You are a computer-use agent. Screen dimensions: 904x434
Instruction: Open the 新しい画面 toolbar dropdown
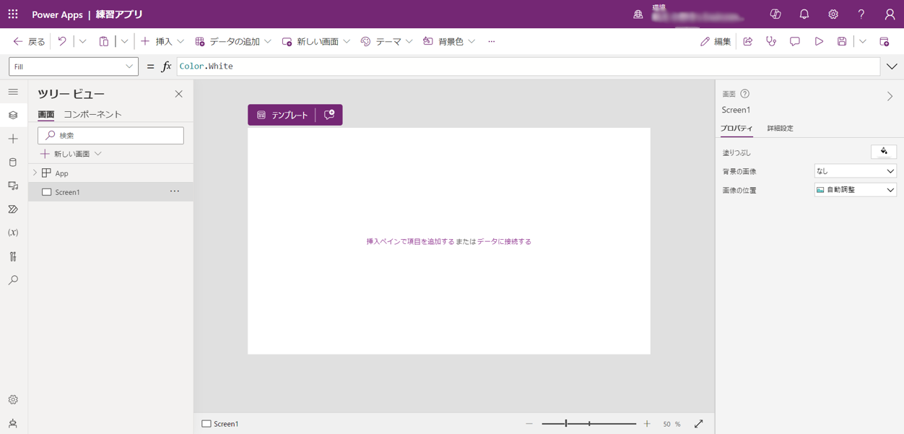[347, 42]
